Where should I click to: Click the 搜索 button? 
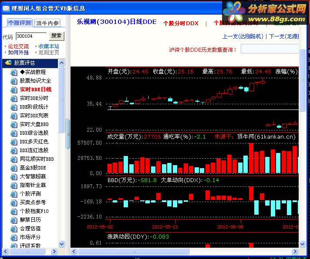tap(57, 36)
